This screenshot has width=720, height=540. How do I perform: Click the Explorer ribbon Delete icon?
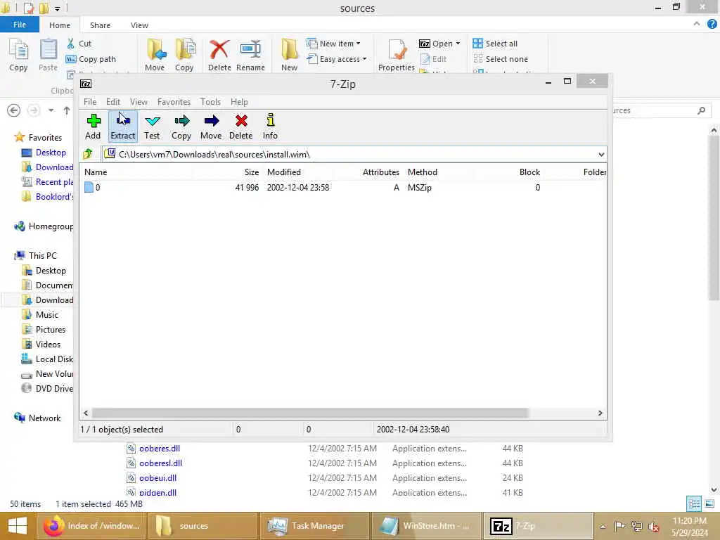point(219,55)
